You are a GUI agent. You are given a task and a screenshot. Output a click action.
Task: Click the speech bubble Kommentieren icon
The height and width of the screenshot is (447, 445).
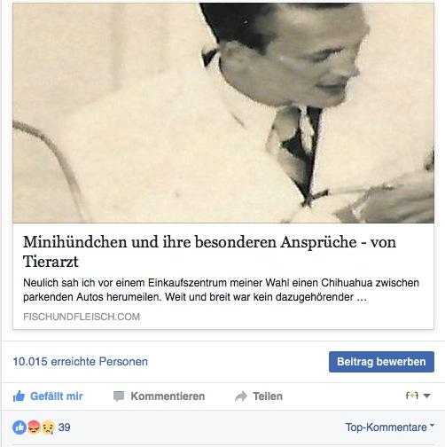point(119,396)
